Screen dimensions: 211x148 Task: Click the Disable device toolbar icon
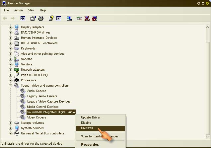(x=95, y=18)
